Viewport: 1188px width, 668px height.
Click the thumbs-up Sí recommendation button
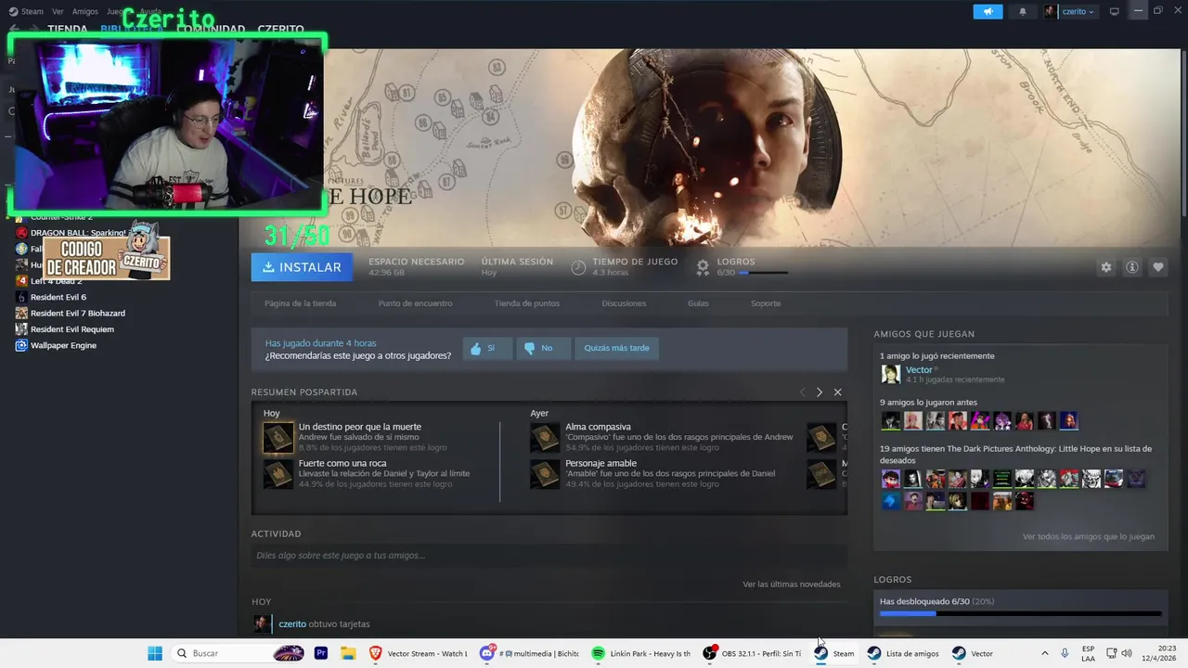click(487, 348)
